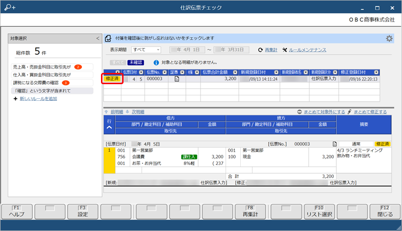Collapse the 対象選択 panel arrow
Screen dimensions: 402x231
point(98,38)
